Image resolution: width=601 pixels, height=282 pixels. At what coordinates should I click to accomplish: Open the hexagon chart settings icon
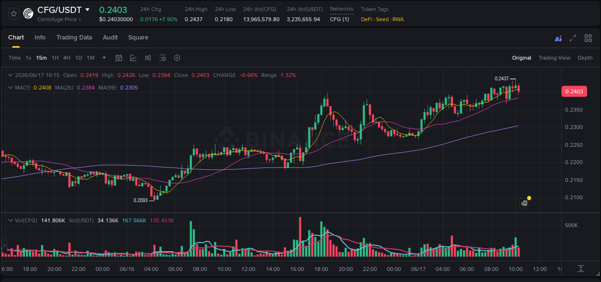(177, 58)
